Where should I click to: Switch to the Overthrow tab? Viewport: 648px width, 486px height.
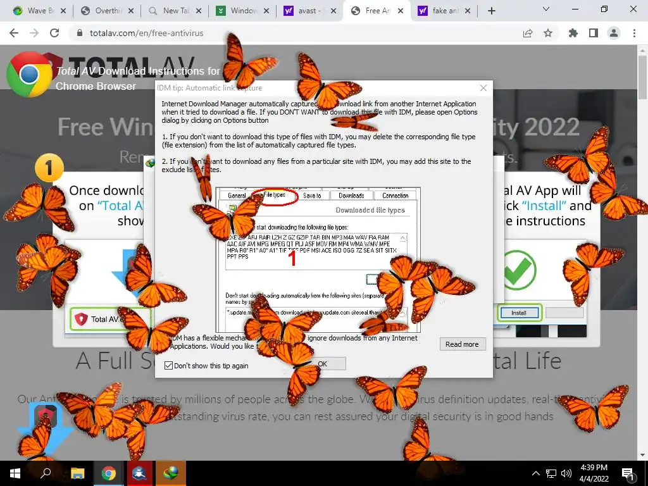106,11
